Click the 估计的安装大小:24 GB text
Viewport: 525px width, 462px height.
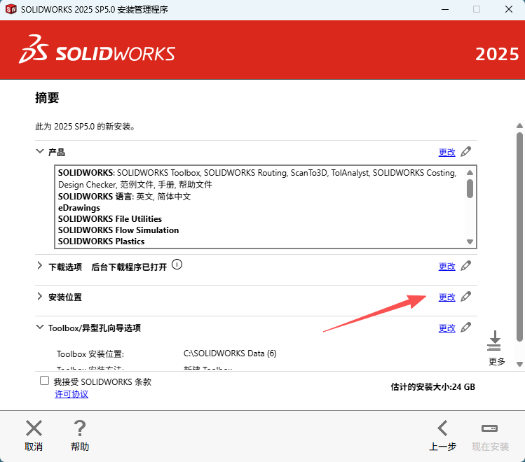click(x=433, y=387)
